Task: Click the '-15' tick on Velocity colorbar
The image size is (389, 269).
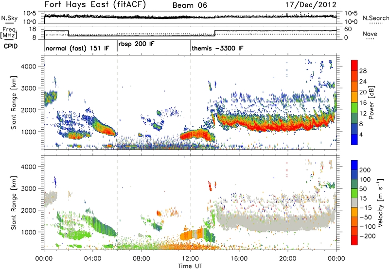Action: (366, 207)
